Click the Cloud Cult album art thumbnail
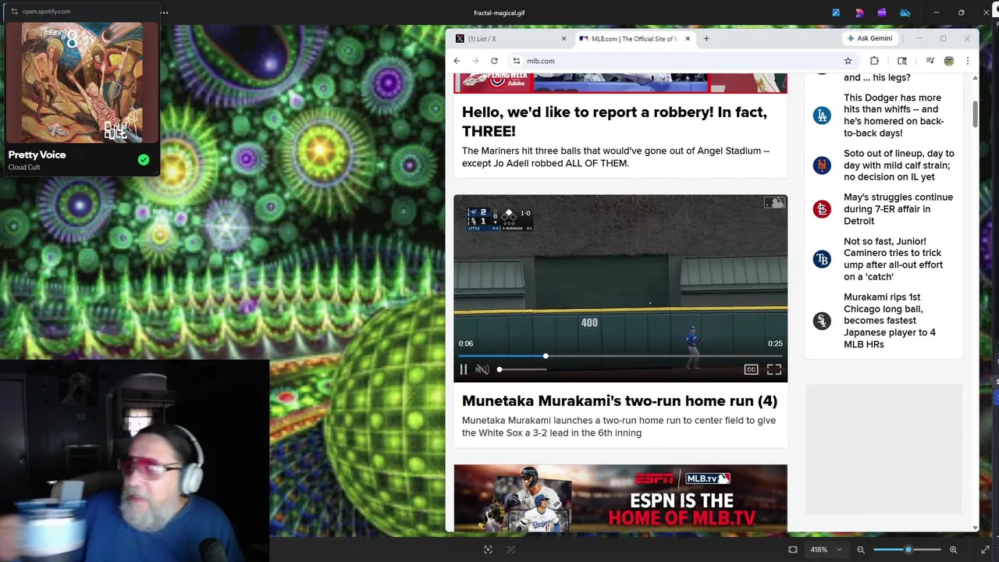999x562 pixels. (x=82, y=83)
